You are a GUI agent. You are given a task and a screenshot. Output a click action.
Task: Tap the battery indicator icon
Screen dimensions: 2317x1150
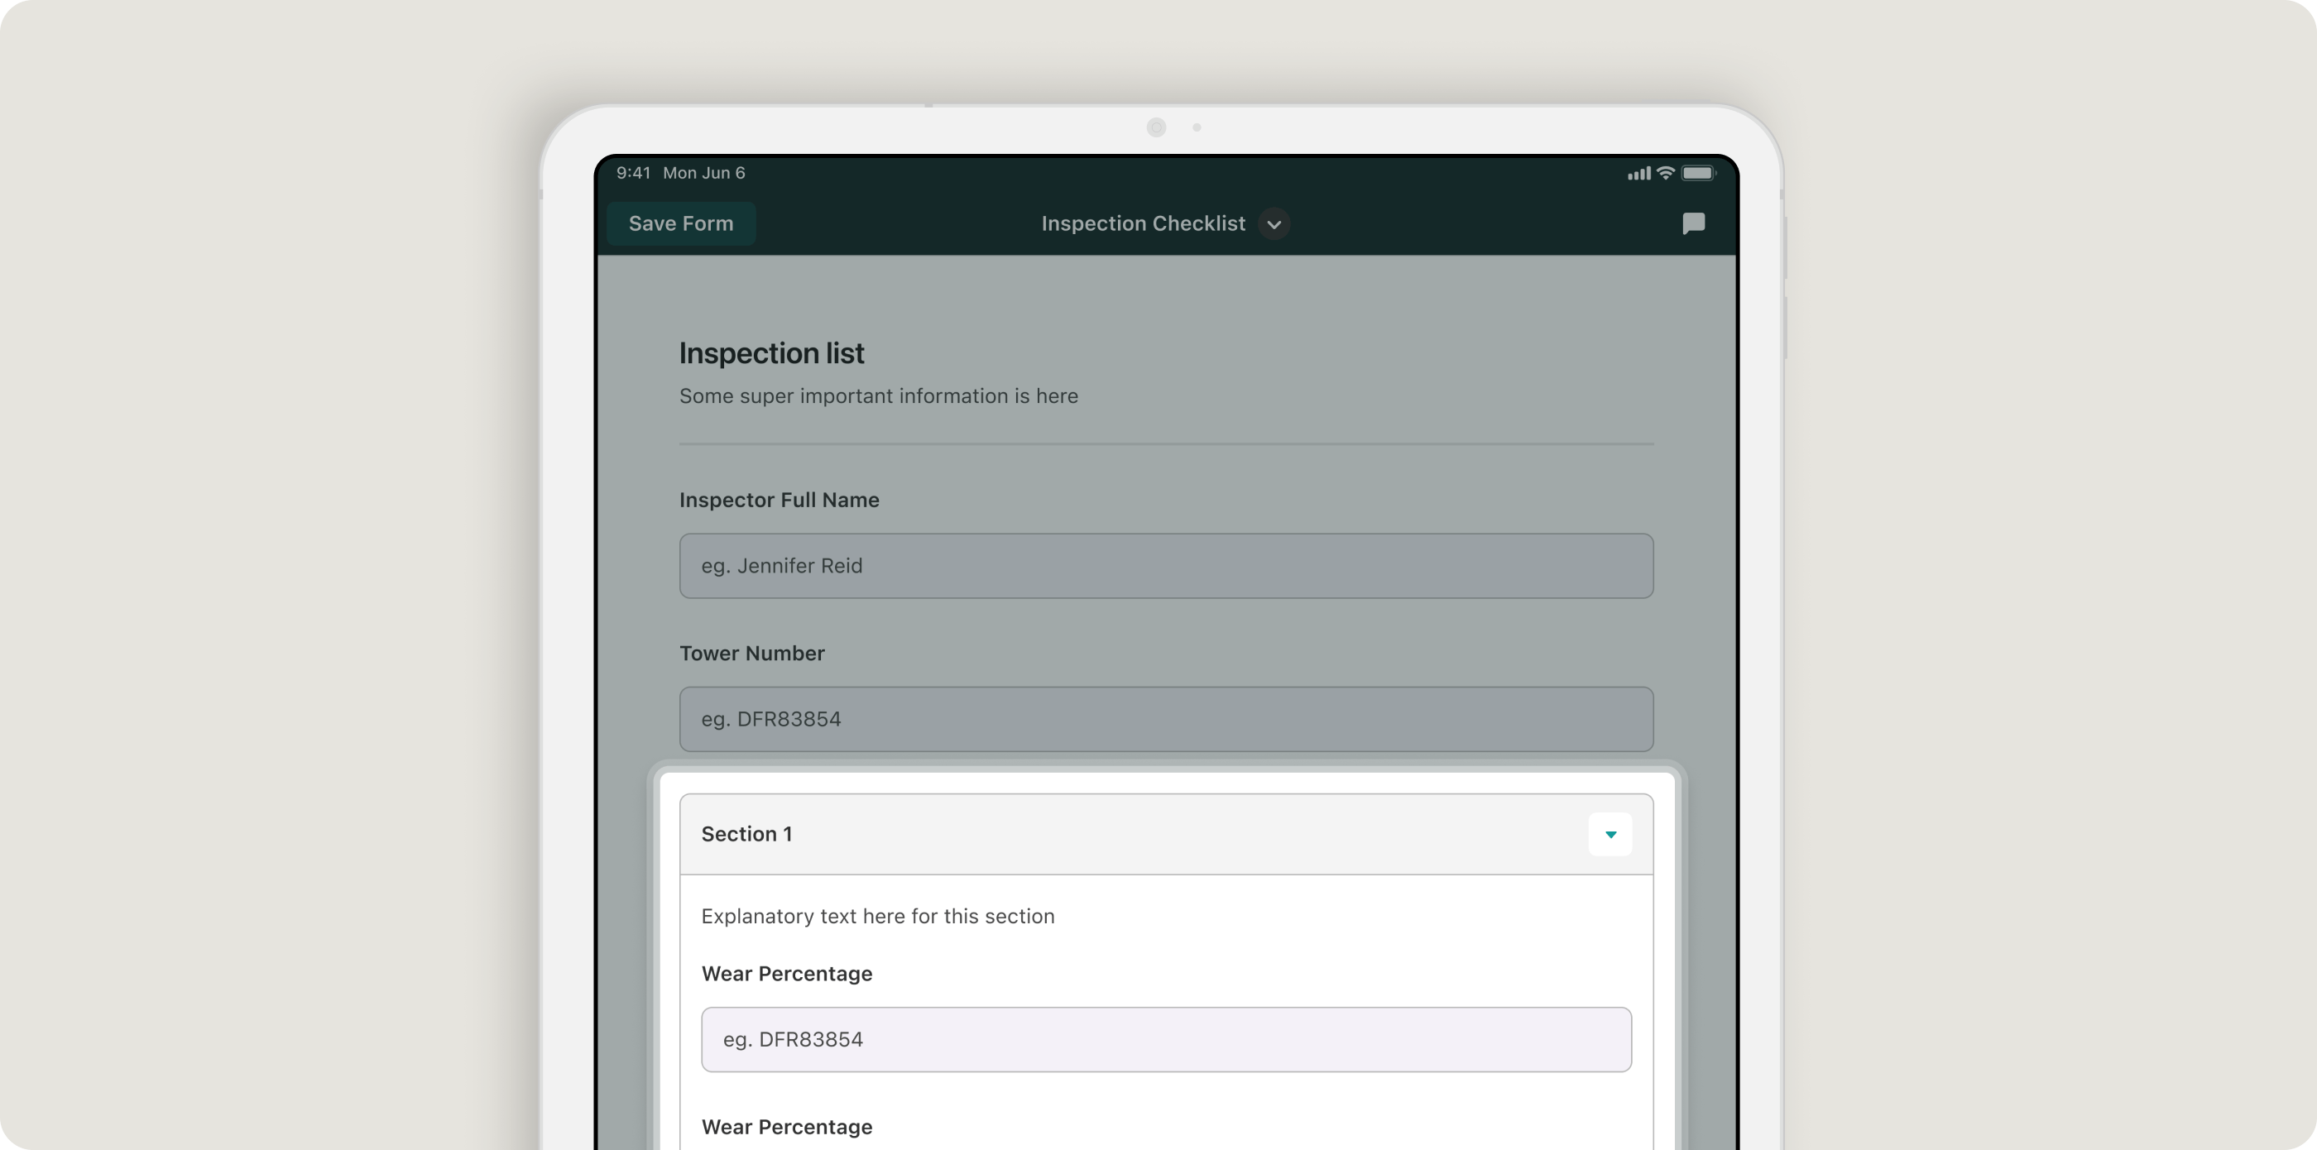coord(1698,173)
